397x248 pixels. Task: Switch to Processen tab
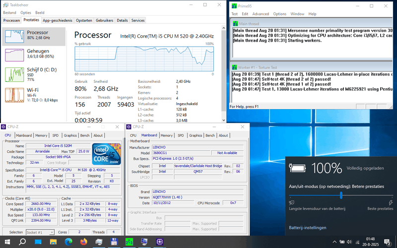coord(11,20)
